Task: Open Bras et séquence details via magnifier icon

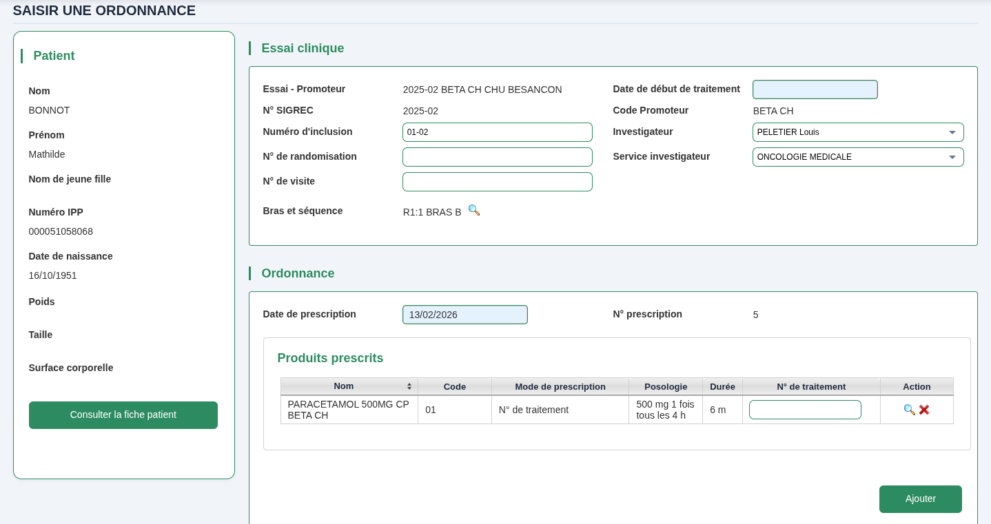Action: (473, 211)
